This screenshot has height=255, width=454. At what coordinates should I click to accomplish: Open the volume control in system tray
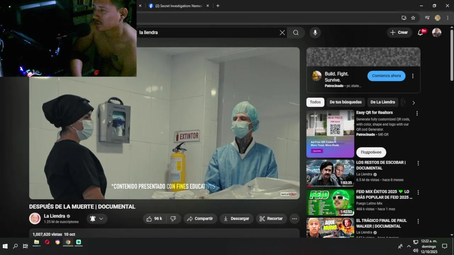[x=415, y=251]
